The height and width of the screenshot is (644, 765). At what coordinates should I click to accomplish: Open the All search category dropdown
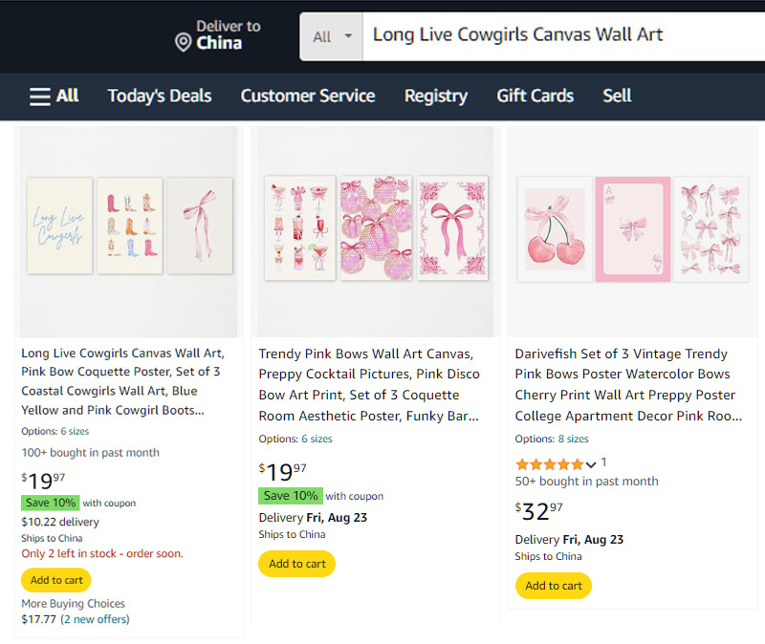[x=332, y=36]
